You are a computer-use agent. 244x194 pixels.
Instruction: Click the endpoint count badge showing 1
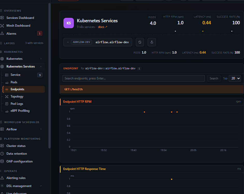[139, 68]
